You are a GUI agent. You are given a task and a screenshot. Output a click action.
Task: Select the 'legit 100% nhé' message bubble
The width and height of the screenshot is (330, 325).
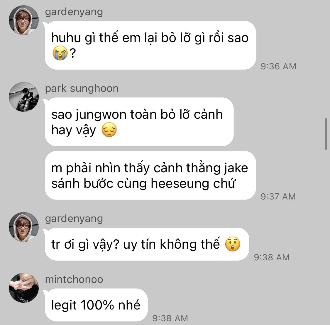click(x=96, y=305)
